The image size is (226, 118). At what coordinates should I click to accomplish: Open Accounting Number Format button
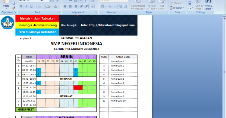click(102, 7)
